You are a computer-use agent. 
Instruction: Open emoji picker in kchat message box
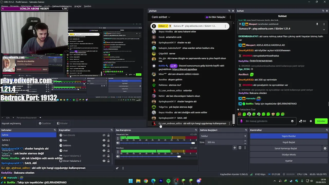[292, 121]
